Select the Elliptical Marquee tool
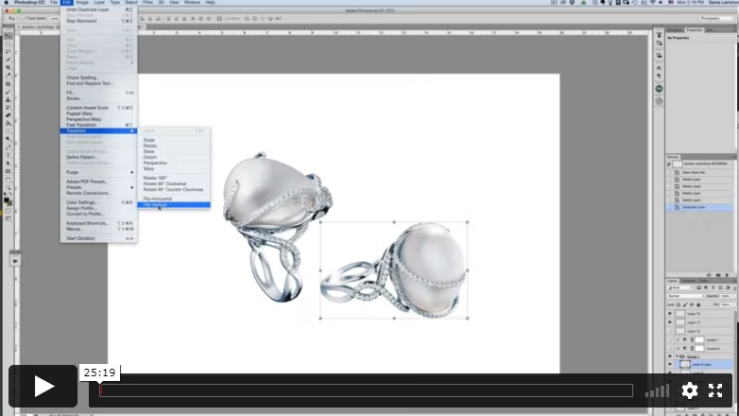The width and height of the screenshot is (739, 416). (x=9, y=43)
